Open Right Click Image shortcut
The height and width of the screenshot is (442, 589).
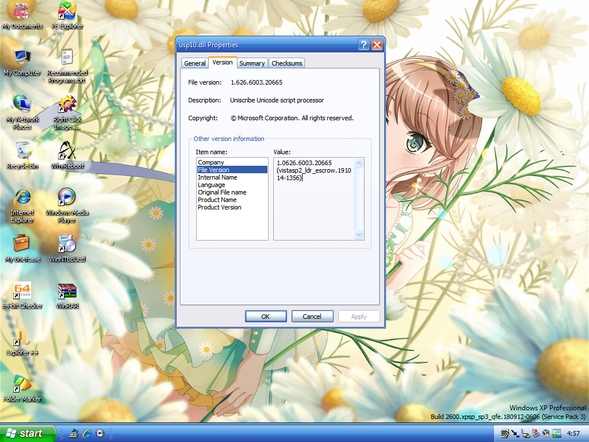(67, 112)
